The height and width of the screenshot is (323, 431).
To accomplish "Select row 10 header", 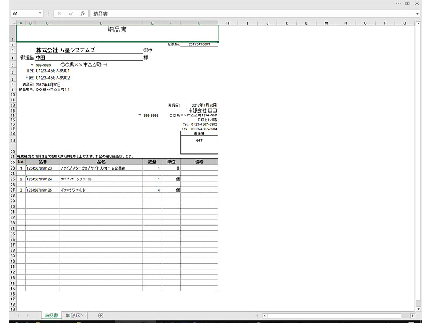I will 12,94.
